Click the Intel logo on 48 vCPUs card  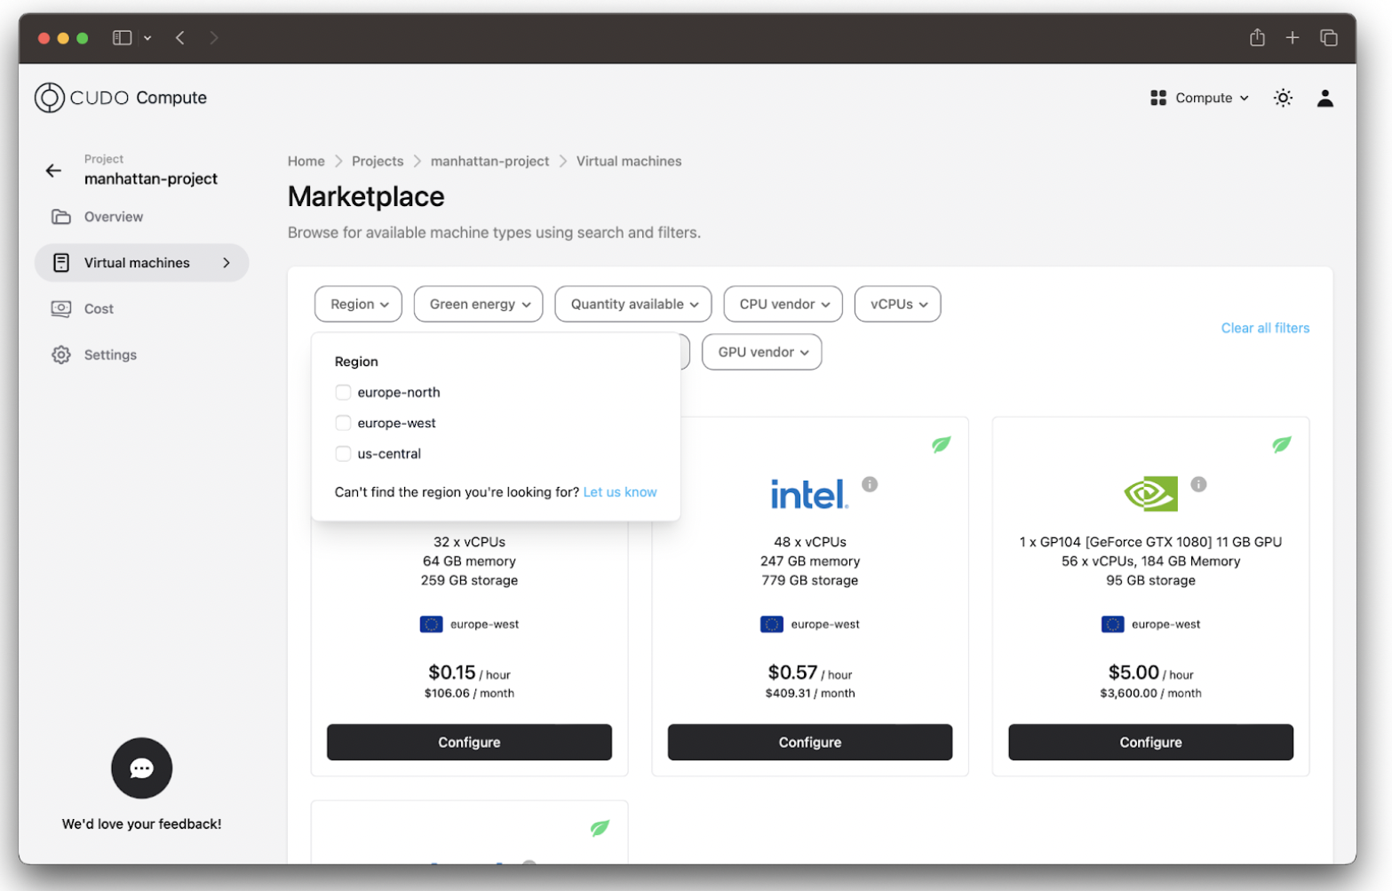point(809,494)
